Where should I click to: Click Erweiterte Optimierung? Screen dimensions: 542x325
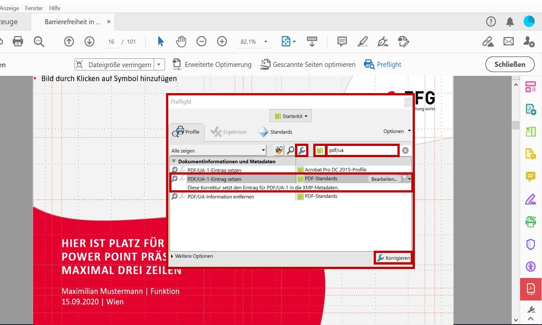[x=212, y=64]
